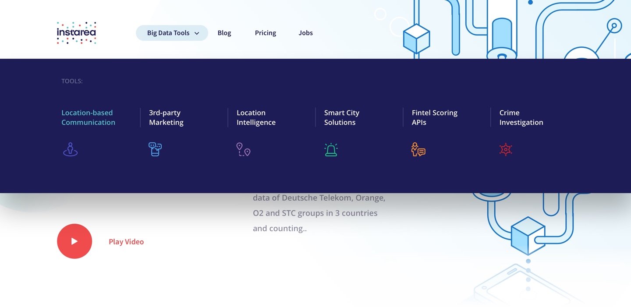The height and width of the screenshot is (307, 631).
Task: Select the 3rd-party Marketing chat-phone icon
Action: 155,149
